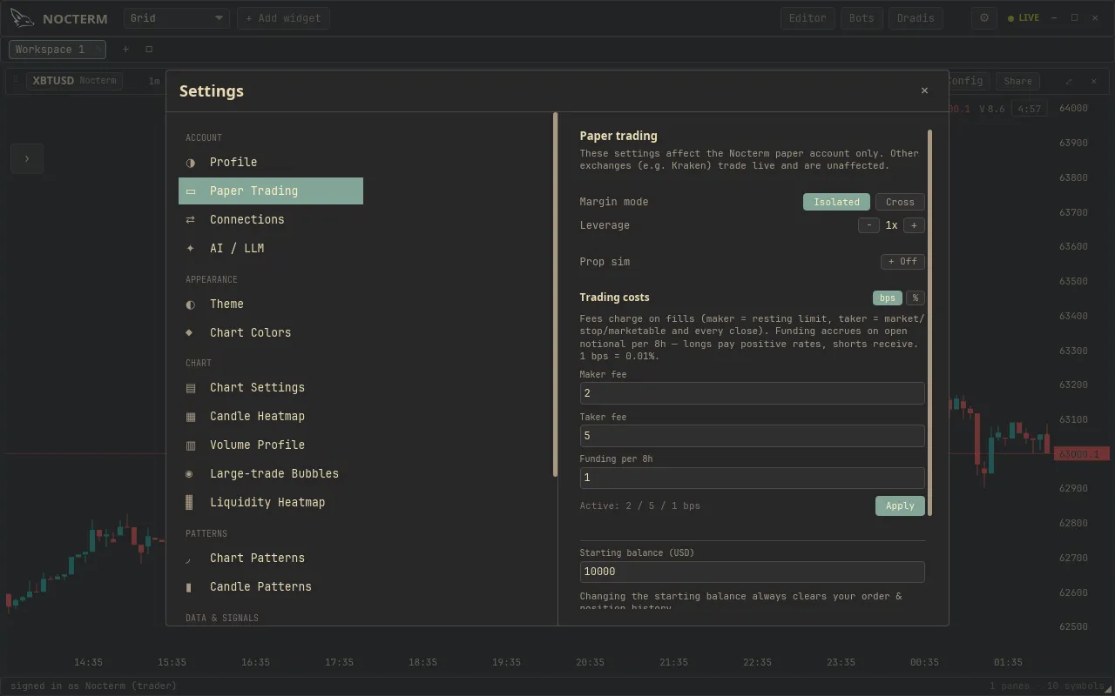Switch trading cost units to percent

pyautogui.click(x=916, y=298)
